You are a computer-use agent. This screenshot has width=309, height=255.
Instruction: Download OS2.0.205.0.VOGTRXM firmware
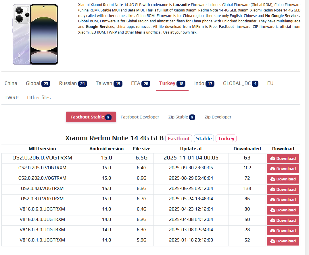tap(283, 169)
